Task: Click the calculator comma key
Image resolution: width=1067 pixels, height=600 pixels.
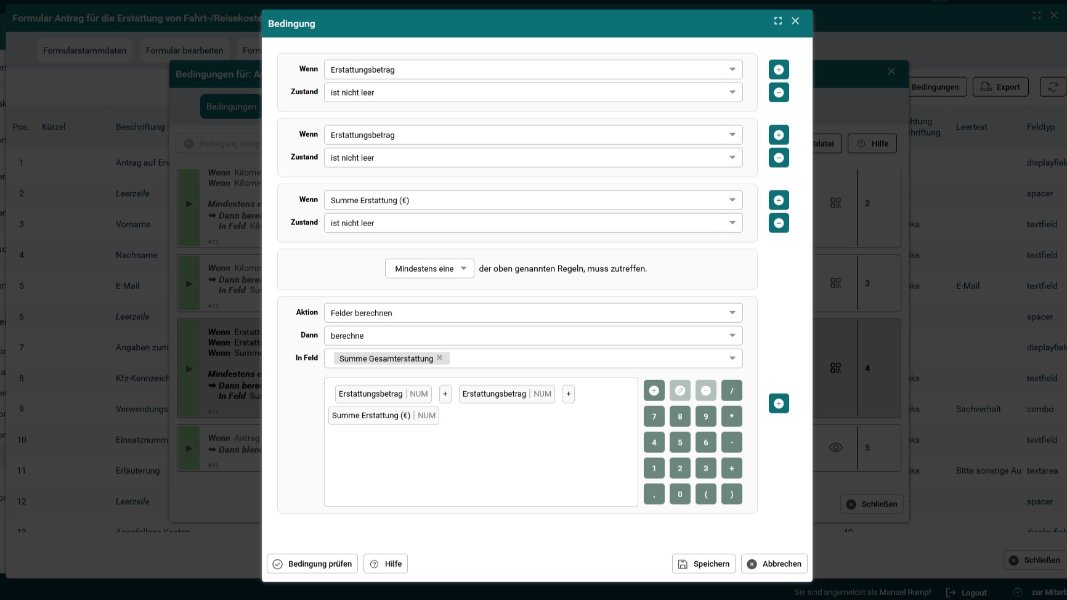Action: click(654, 494)
